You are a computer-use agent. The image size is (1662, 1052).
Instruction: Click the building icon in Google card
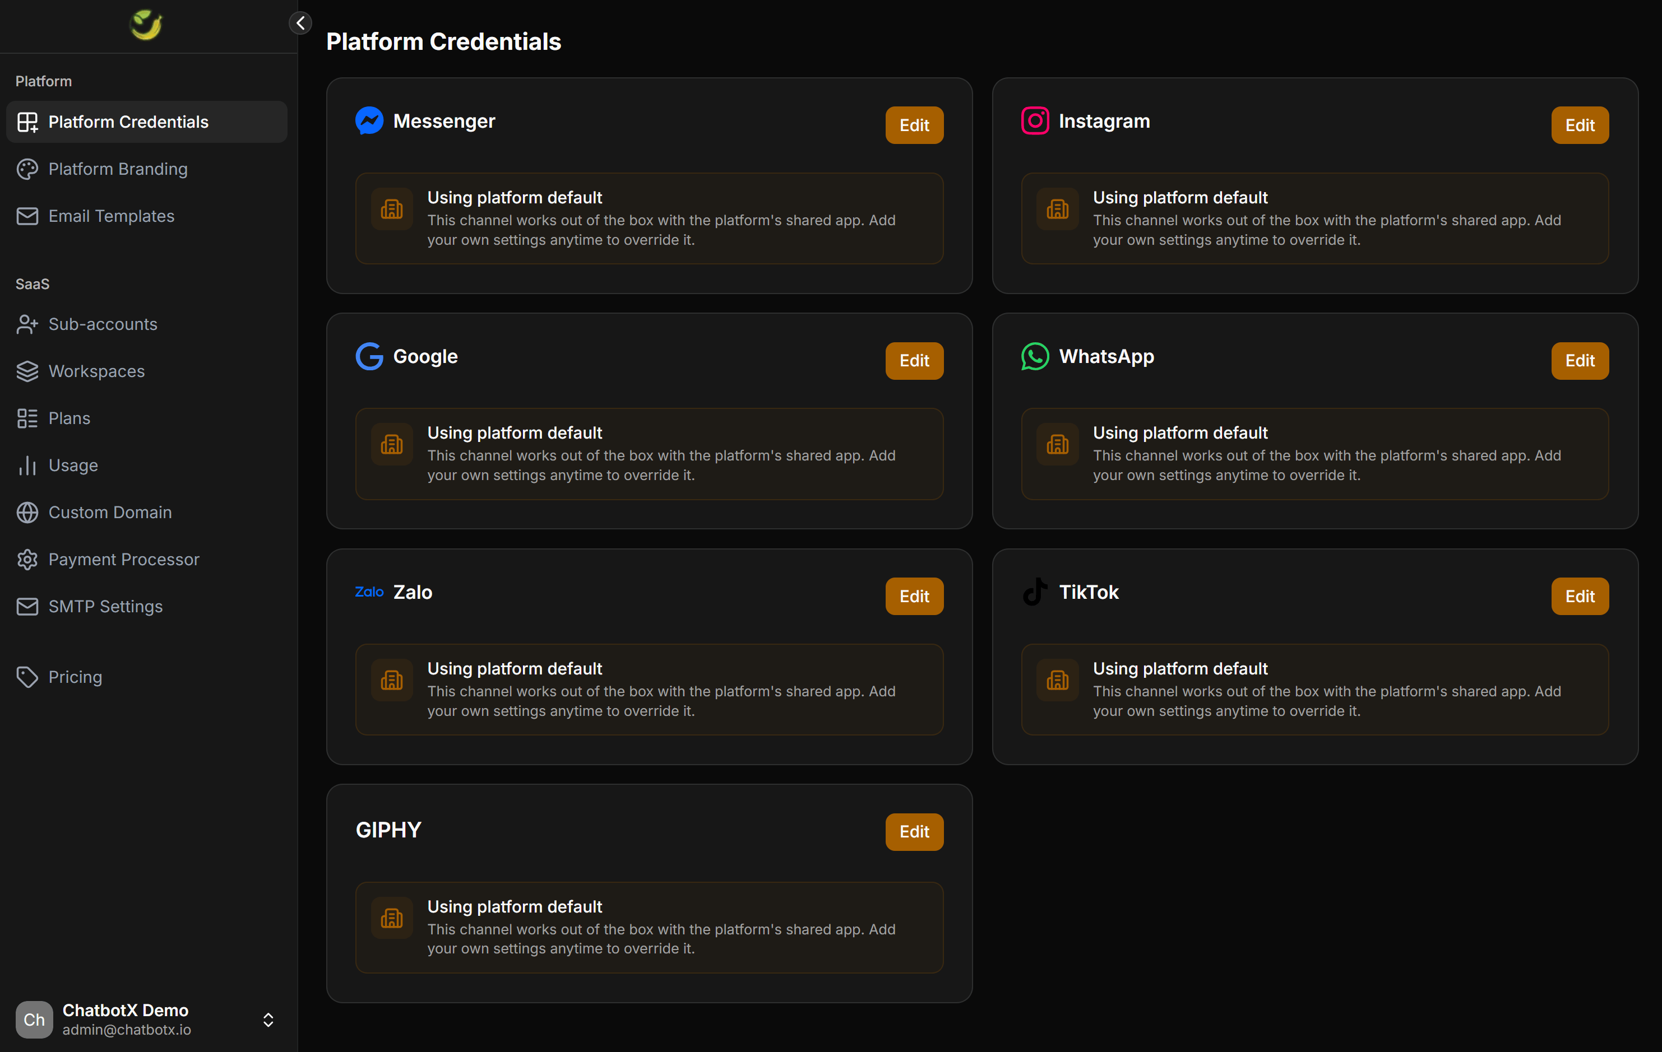pos(391,444)
